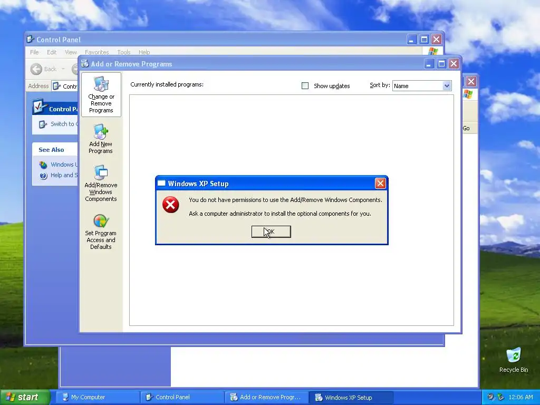The image size is (540, 405).
Task: Click the Back history dropdown arrow
Action: pyautogui.click(x=63, y=69)
